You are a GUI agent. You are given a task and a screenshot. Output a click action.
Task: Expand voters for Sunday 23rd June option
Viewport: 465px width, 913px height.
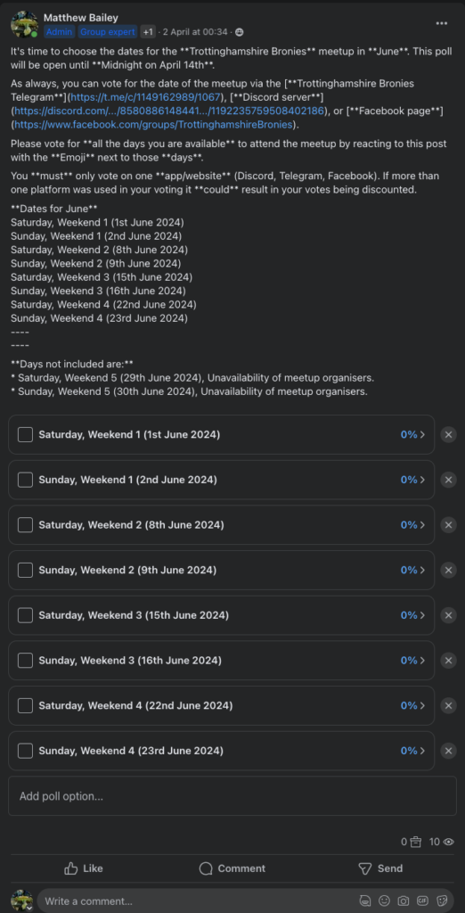pyautogui.click(x=412, y=751)
